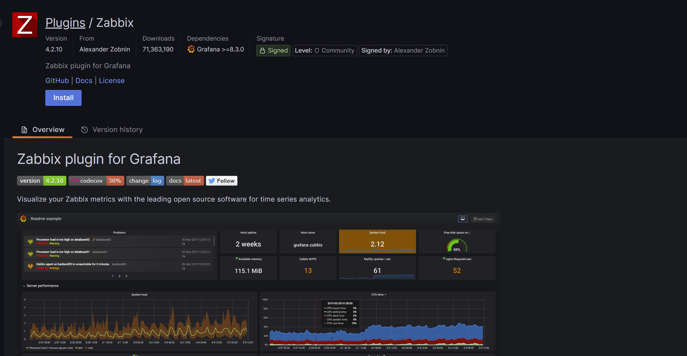
Task: Click the Available memory 115.1 MiB value
Action: click(x=248, y=271)
